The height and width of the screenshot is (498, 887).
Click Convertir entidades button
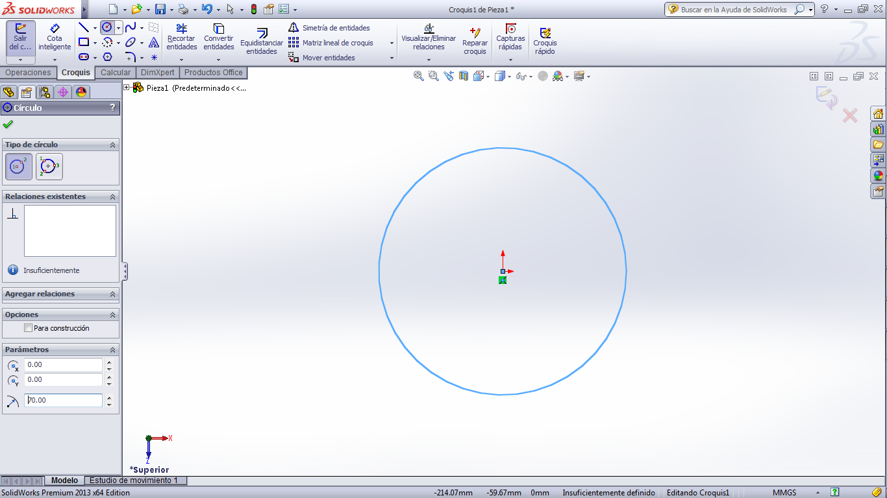219,37
